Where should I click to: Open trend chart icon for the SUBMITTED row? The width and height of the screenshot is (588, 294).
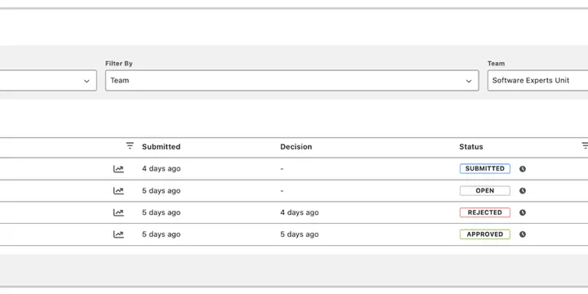pyautogui.click(x=118, y=169)
